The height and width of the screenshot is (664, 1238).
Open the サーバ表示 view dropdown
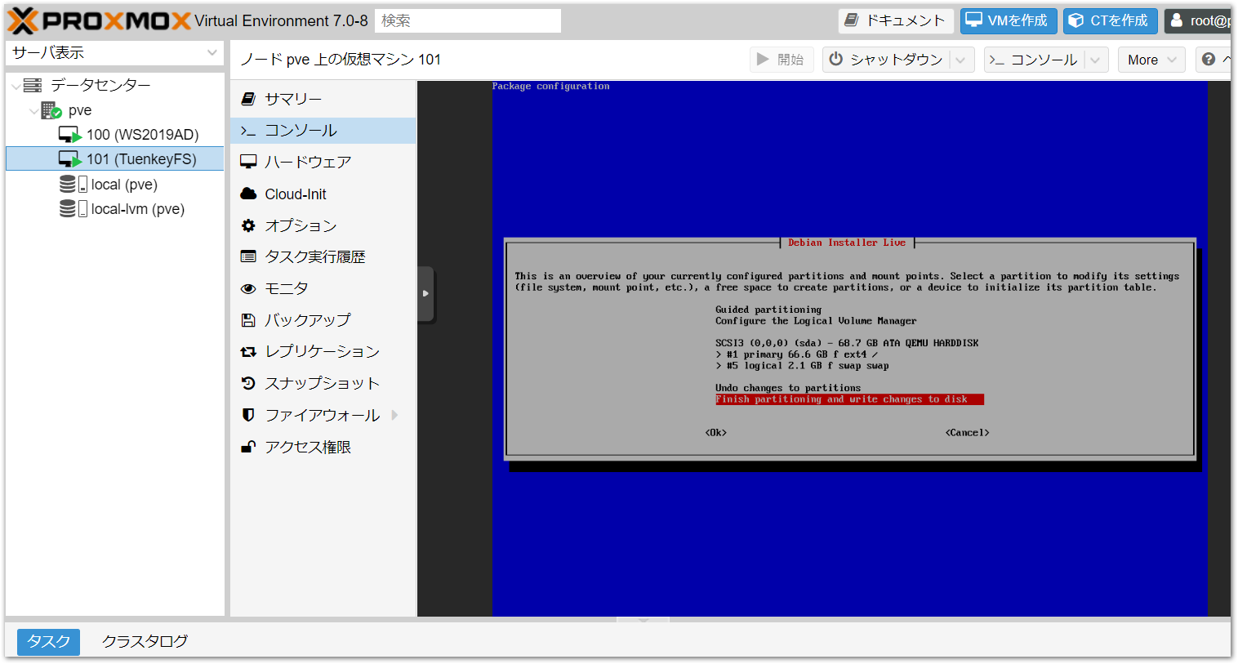click(212, 53)
